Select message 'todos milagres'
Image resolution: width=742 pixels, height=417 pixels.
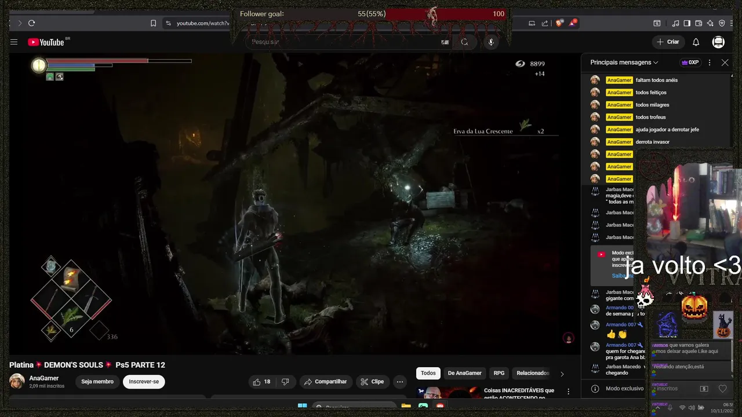point(652,105)
